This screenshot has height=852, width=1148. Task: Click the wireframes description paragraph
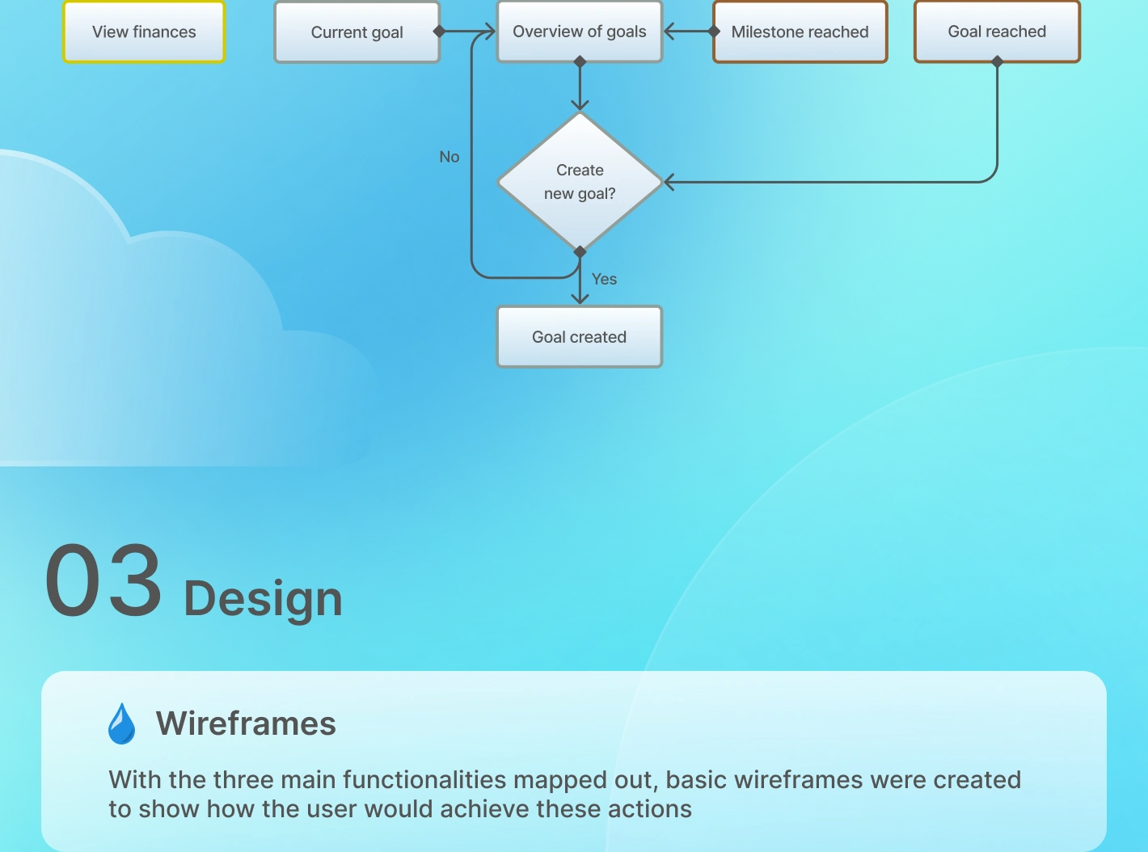pos(565,794)
